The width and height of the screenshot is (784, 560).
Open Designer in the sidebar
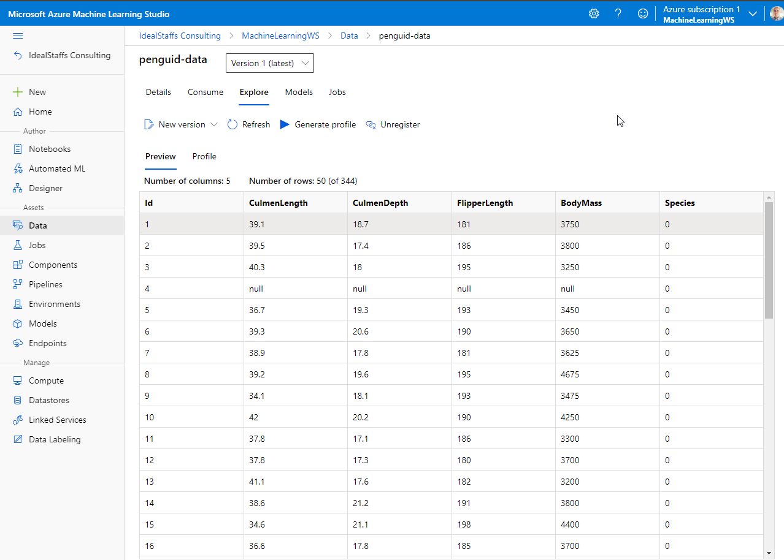tap(45, 188)
